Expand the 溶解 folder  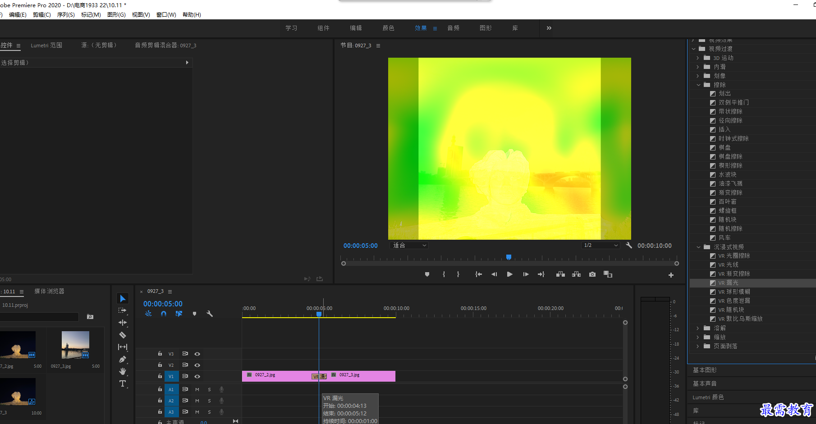pyautogui.click(x=697, y=328)
